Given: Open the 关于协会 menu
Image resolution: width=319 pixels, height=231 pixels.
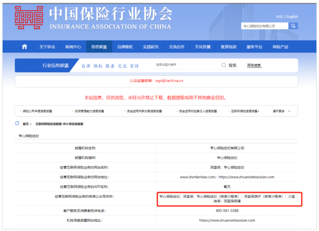Looking at the screenshot, I should click(x=47, y=47).
